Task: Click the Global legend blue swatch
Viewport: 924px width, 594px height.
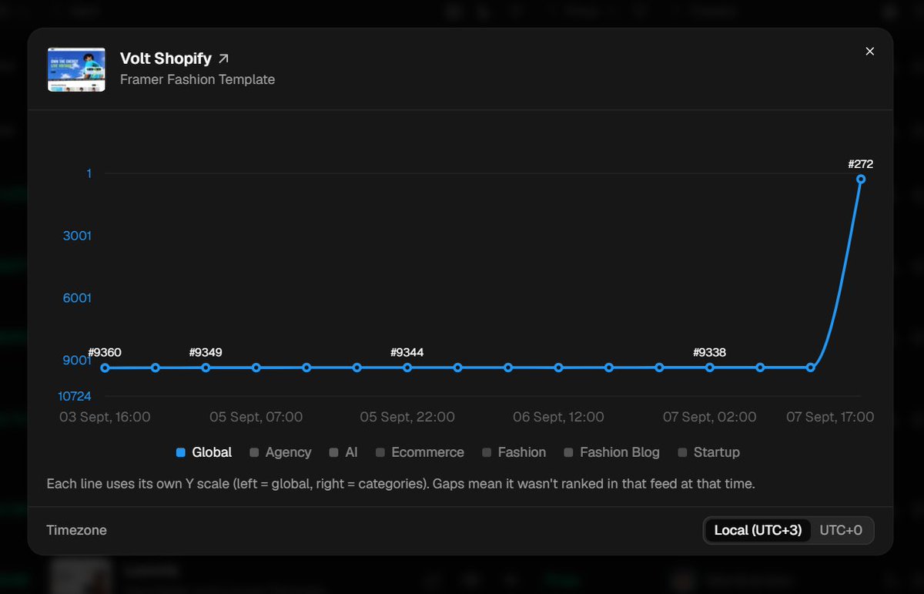Action: click(180, 453)
